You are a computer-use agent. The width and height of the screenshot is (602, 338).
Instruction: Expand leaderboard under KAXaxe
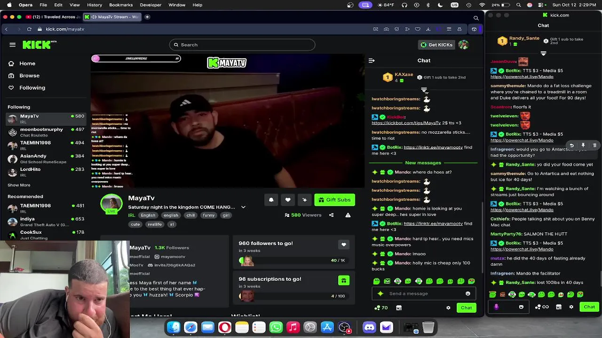[x=424, y=89]
